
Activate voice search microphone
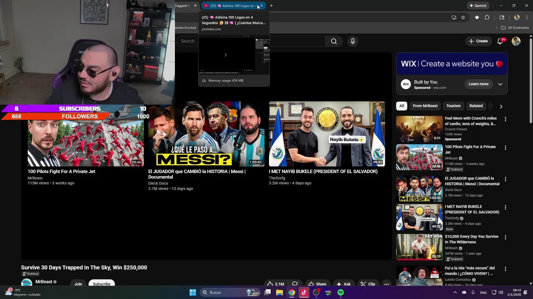pyautogui.click(x=353, y=41)
